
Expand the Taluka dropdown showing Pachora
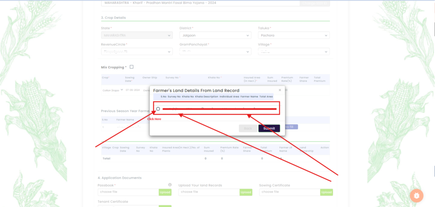(294, 36)
